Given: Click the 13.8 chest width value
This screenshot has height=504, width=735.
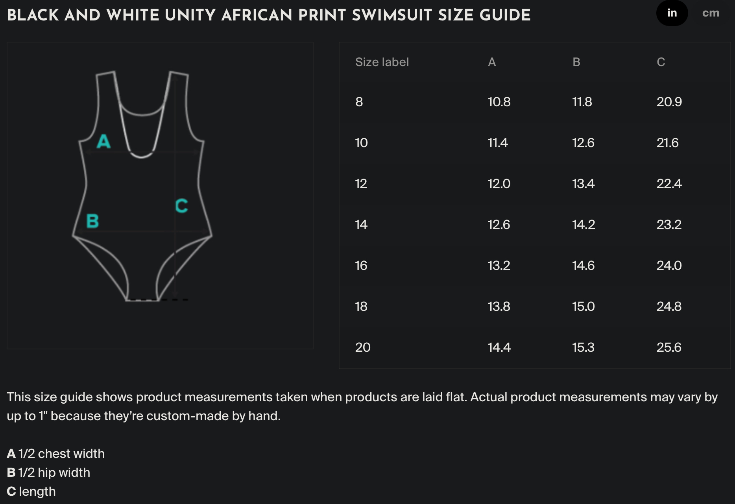Looking at the screenshot, I should click(499, 306).
